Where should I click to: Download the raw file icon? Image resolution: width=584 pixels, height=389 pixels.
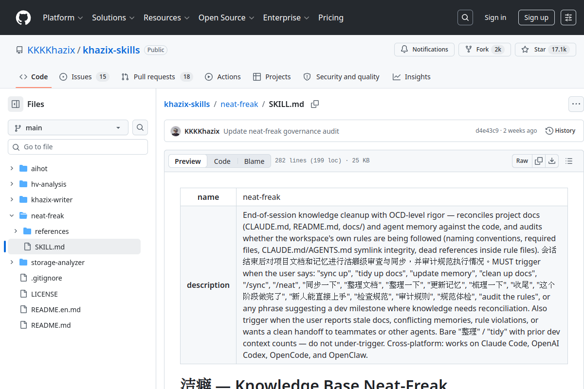coord(552,161)
